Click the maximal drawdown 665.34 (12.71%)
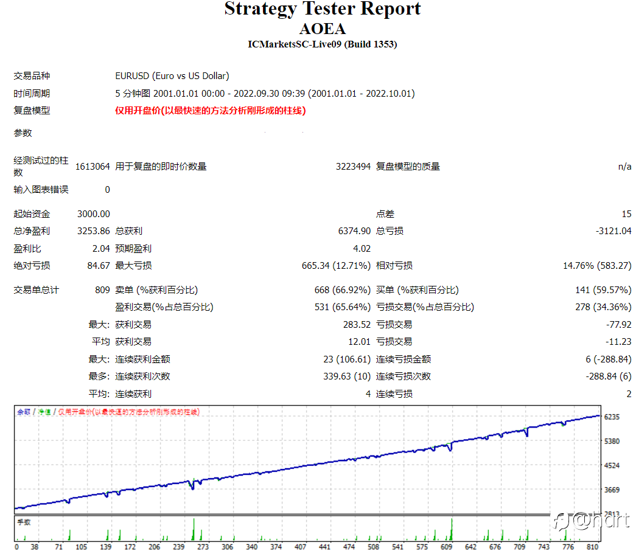Image resolution: width=636 pixels, height=551 pixels. coord(336,266)
